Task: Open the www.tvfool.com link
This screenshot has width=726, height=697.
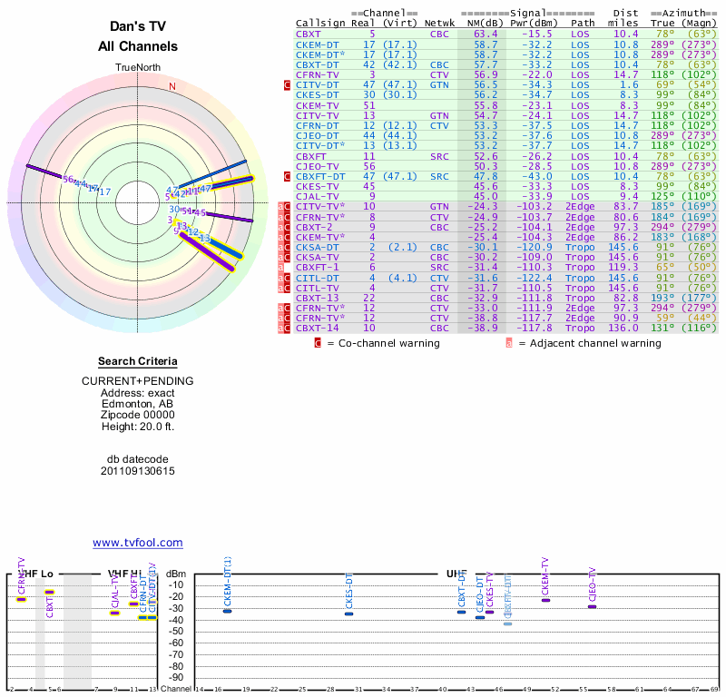Action: pos(138,543)
